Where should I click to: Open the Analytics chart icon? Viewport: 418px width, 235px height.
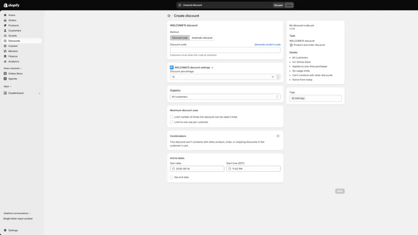[5, 62]
